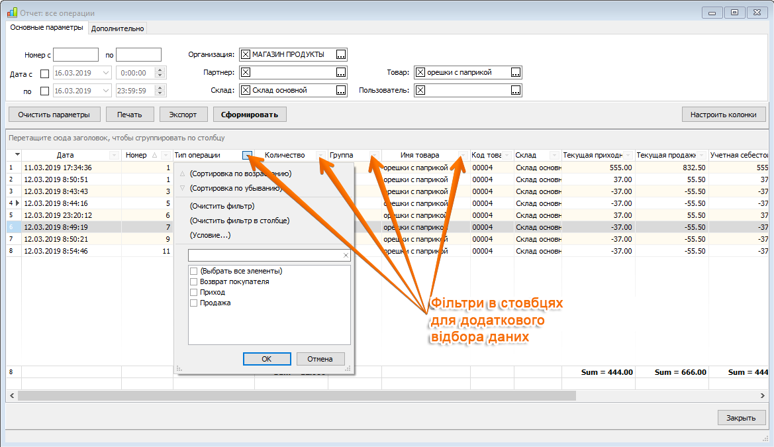Select row with date 11.03.2019 17:34:36
The width and height of the screenshot is (774, 447).
tap(58, 168)
